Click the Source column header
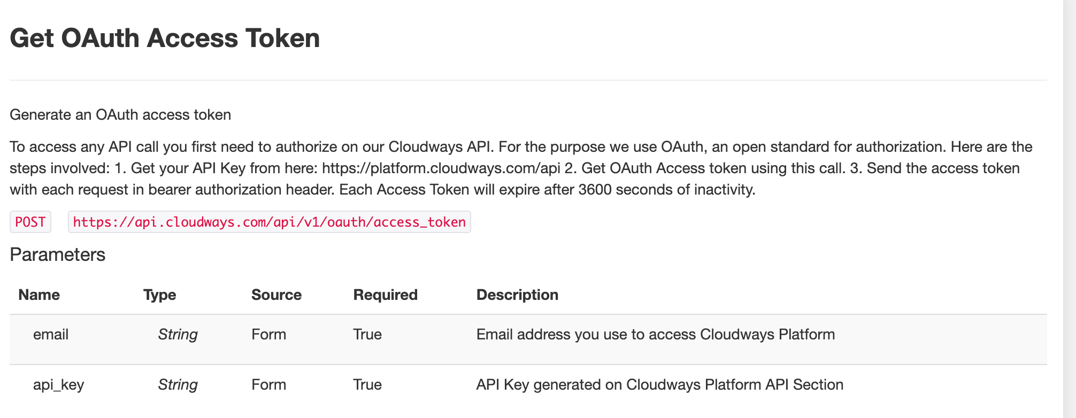 pyautogui.click(x=276, y=295)
